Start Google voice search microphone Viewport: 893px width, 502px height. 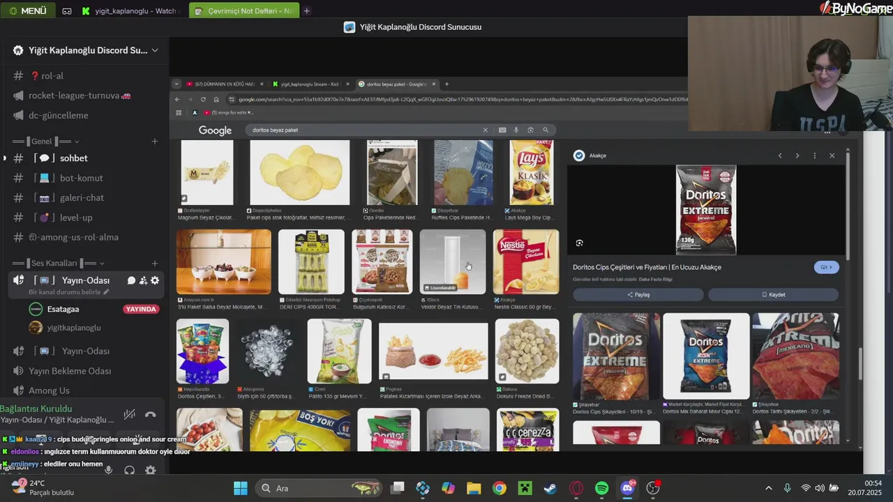point(516,130)
